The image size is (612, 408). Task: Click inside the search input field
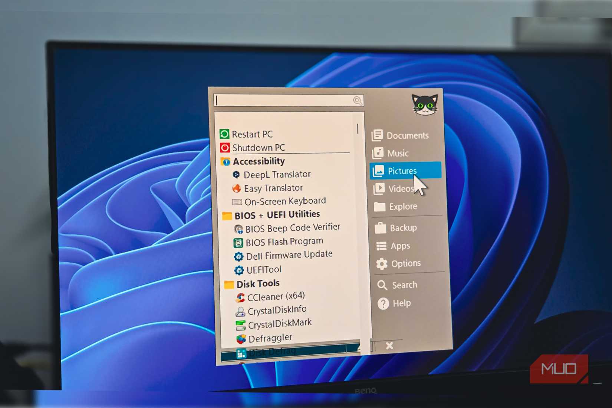(x=286, y=101)
